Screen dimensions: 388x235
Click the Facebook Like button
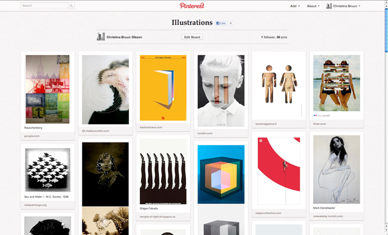(x=221, y=23)
